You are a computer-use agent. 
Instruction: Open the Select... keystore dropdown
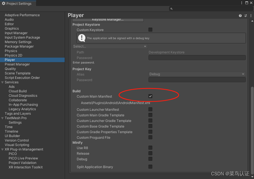[x=110, y=46]
